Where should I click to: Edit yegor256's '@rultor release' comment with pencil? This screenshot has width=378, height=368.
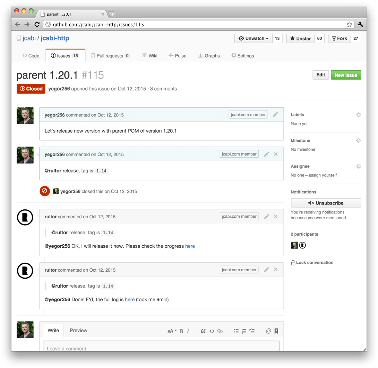coord(266,154)
